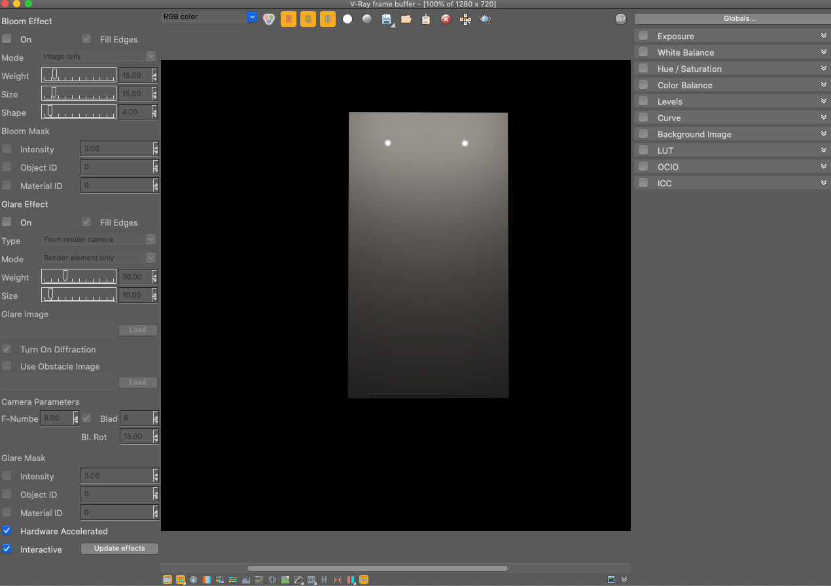Click the red double-arrow icon at bottom
Viewport: 831px width, 586px height.
point(337,579)
